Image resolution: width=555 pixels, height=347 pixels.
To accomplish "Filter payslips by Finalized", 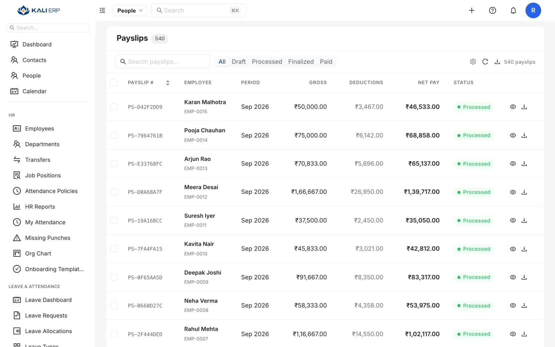I will tap(301, 62).
